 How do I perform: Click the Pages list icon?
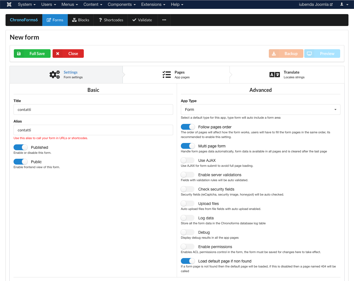coord(166,74)
